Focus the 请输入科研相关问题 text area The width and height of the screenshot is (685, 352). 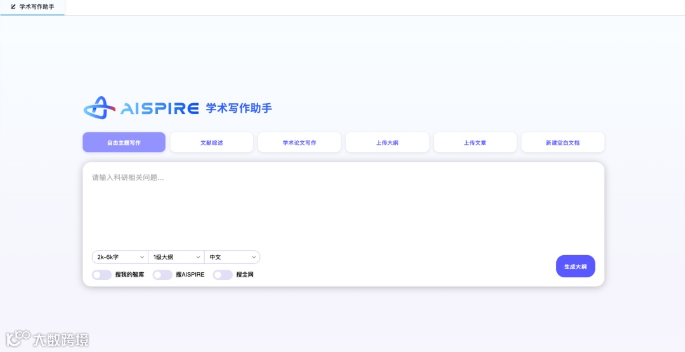coord(343,205)
